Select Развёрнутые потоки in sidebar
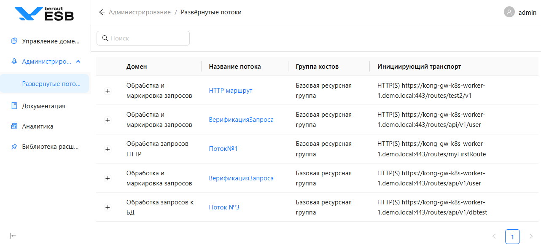Viewport: 541px width, 244px height. (51, 83)
